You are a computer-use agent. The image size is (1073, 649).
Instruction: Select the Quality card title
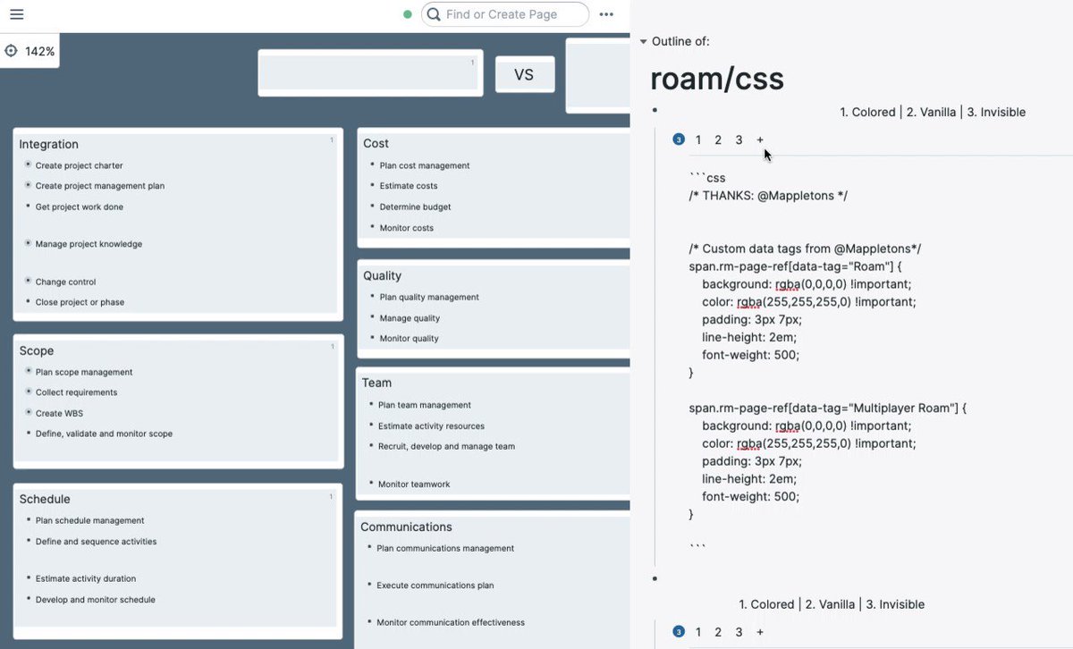pos(382,275)
